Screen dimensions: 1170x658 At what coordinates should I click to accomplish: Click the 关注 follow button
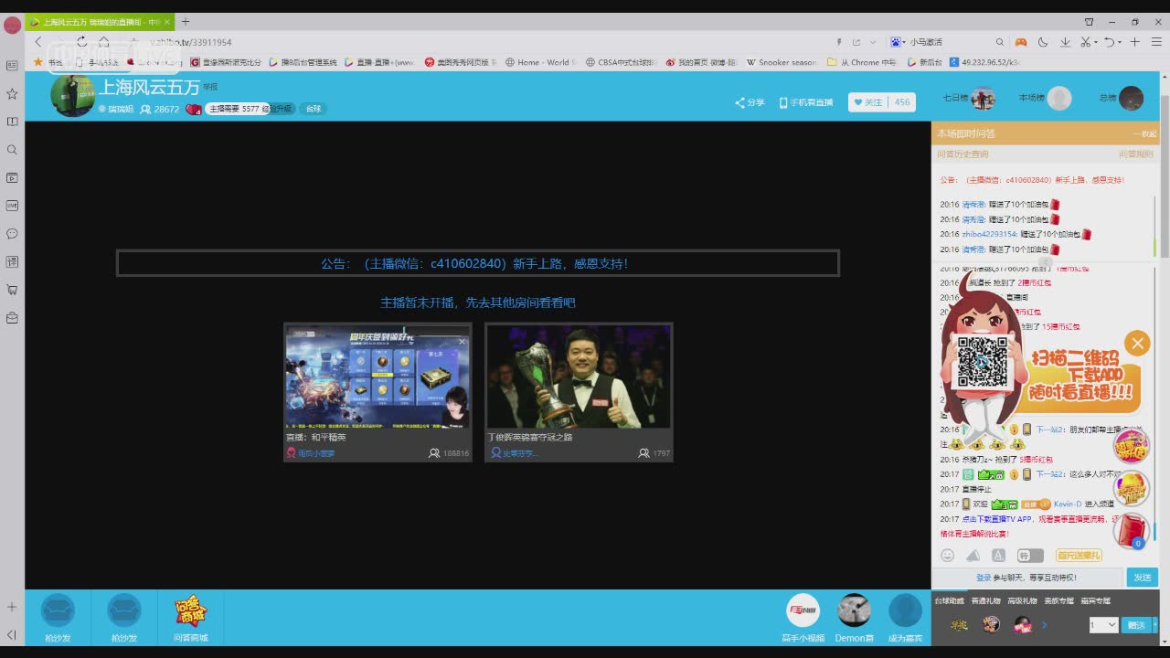click(868, 102)
